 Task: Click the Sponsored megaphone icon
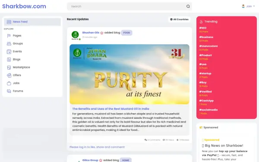(201, 127)
